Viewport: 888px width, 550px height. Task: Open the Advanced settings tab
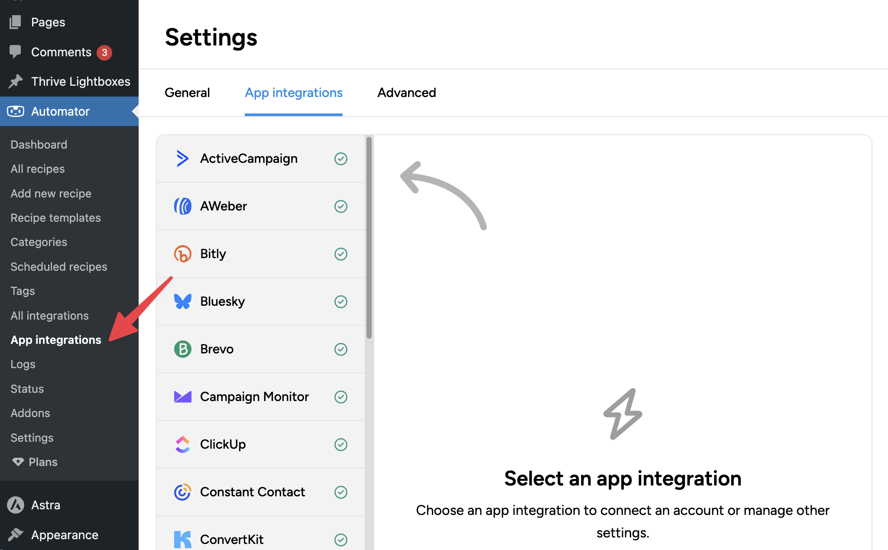click(406, 93)
